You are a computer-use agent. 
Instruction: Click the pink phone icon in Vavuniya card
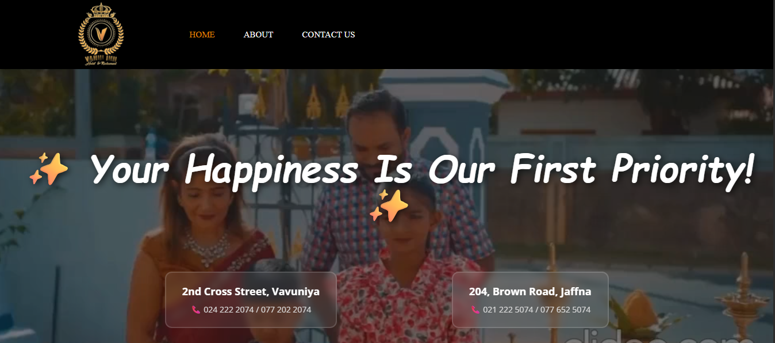coord(196,310)
